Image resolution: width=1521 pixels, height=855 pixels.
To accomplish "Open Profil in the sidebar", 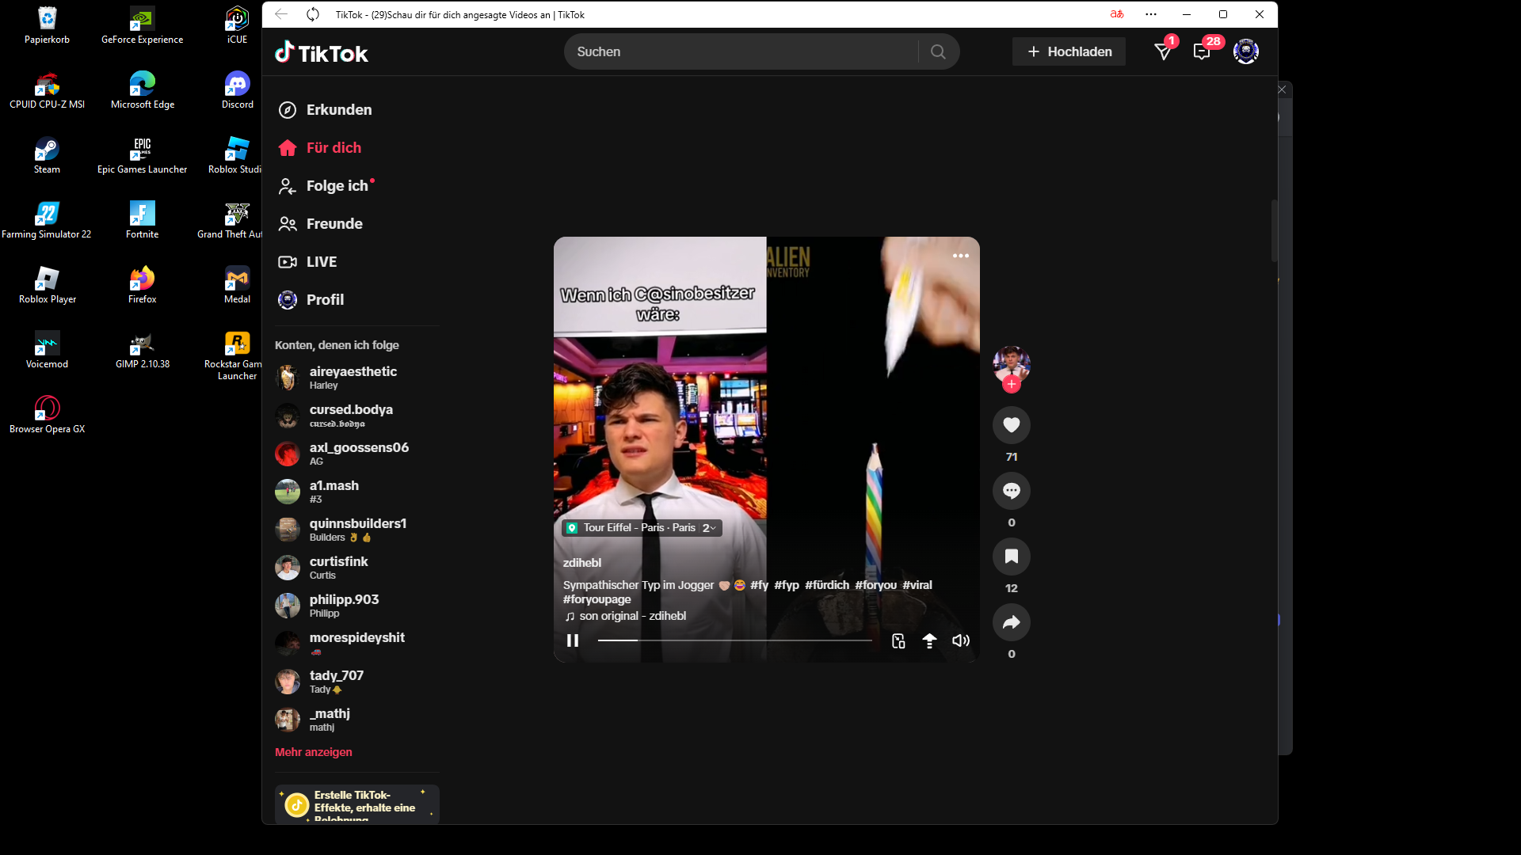I will [311, 300].
